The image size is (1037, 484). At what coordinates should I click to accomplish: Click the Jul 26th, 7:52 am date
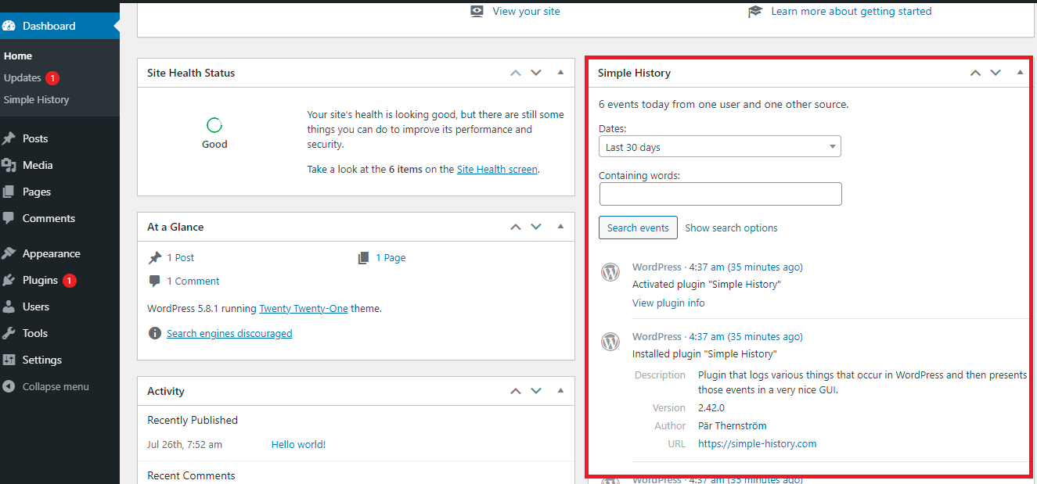[x=185, y=444]
